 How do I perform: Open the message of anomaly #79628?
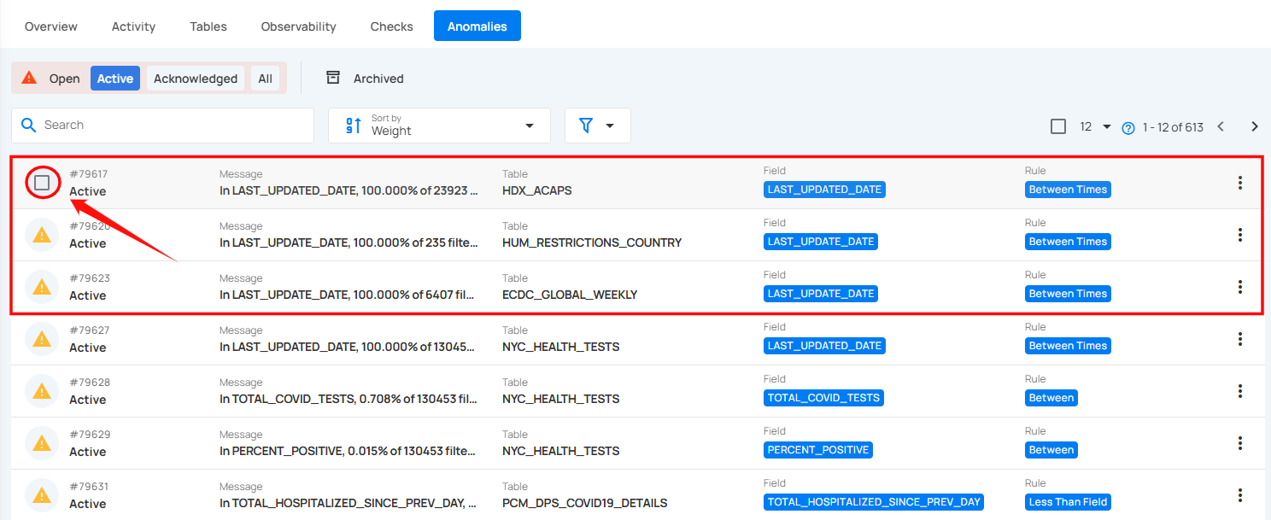[348, 399]
